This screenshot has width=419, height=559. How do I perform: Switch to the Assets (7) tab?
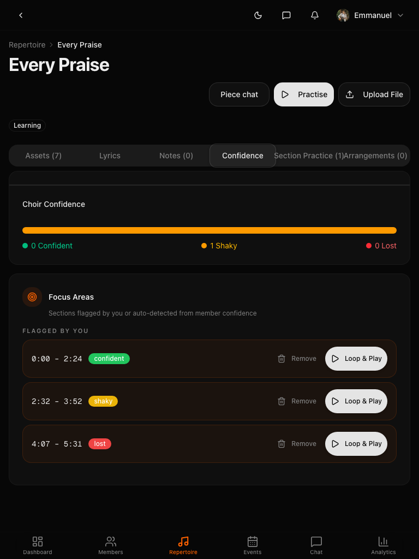coord(44,156)
